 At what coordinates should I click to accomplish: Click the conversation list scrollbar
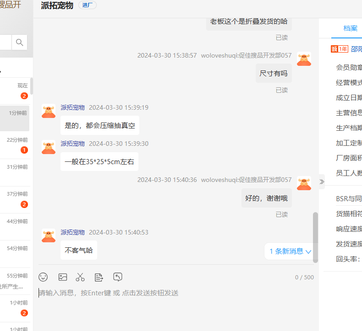coord(32,87)
